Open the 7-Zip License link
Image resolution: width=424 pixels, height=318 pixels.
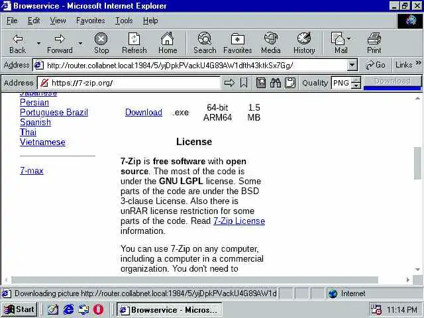pos(239,221)
